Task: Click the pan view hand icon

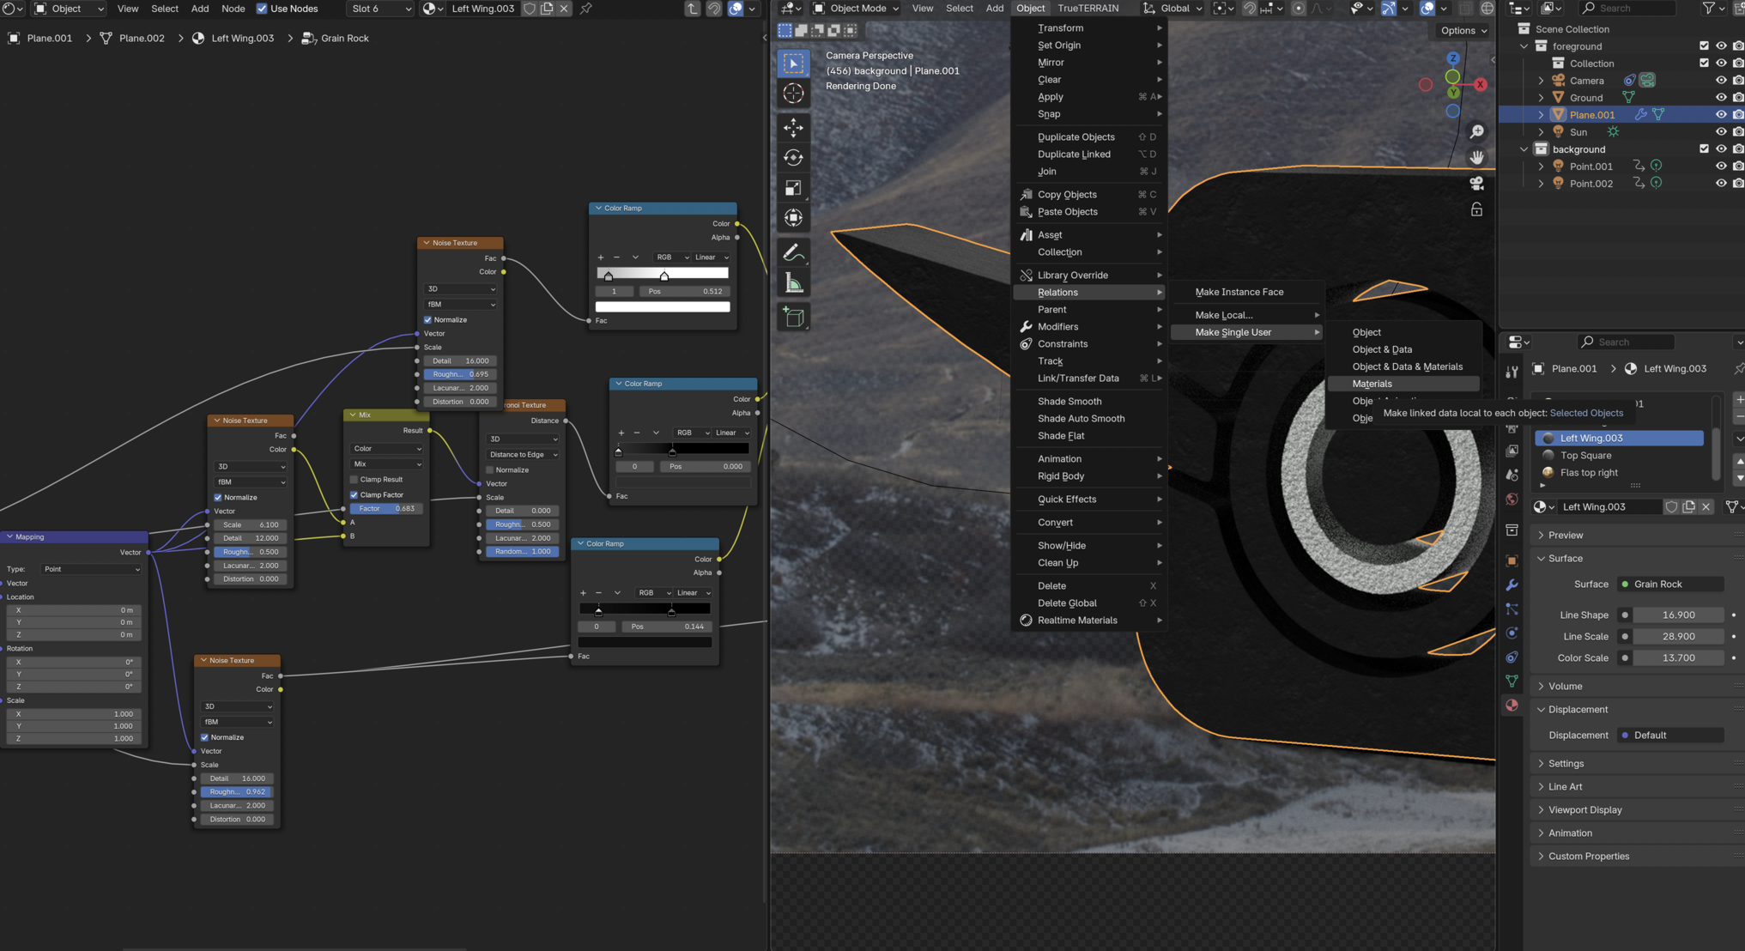Action: (x=1476, y=157)
